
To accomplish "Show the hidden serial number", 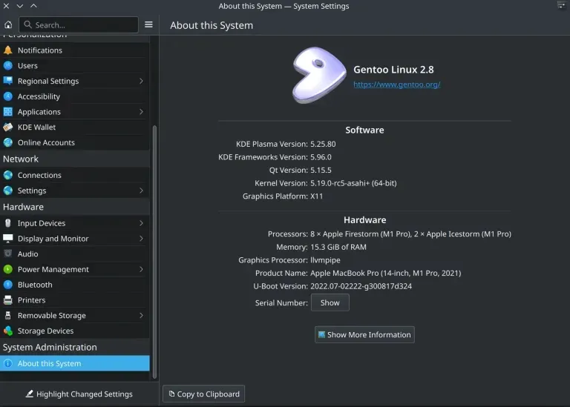I will tap(330, 302).
